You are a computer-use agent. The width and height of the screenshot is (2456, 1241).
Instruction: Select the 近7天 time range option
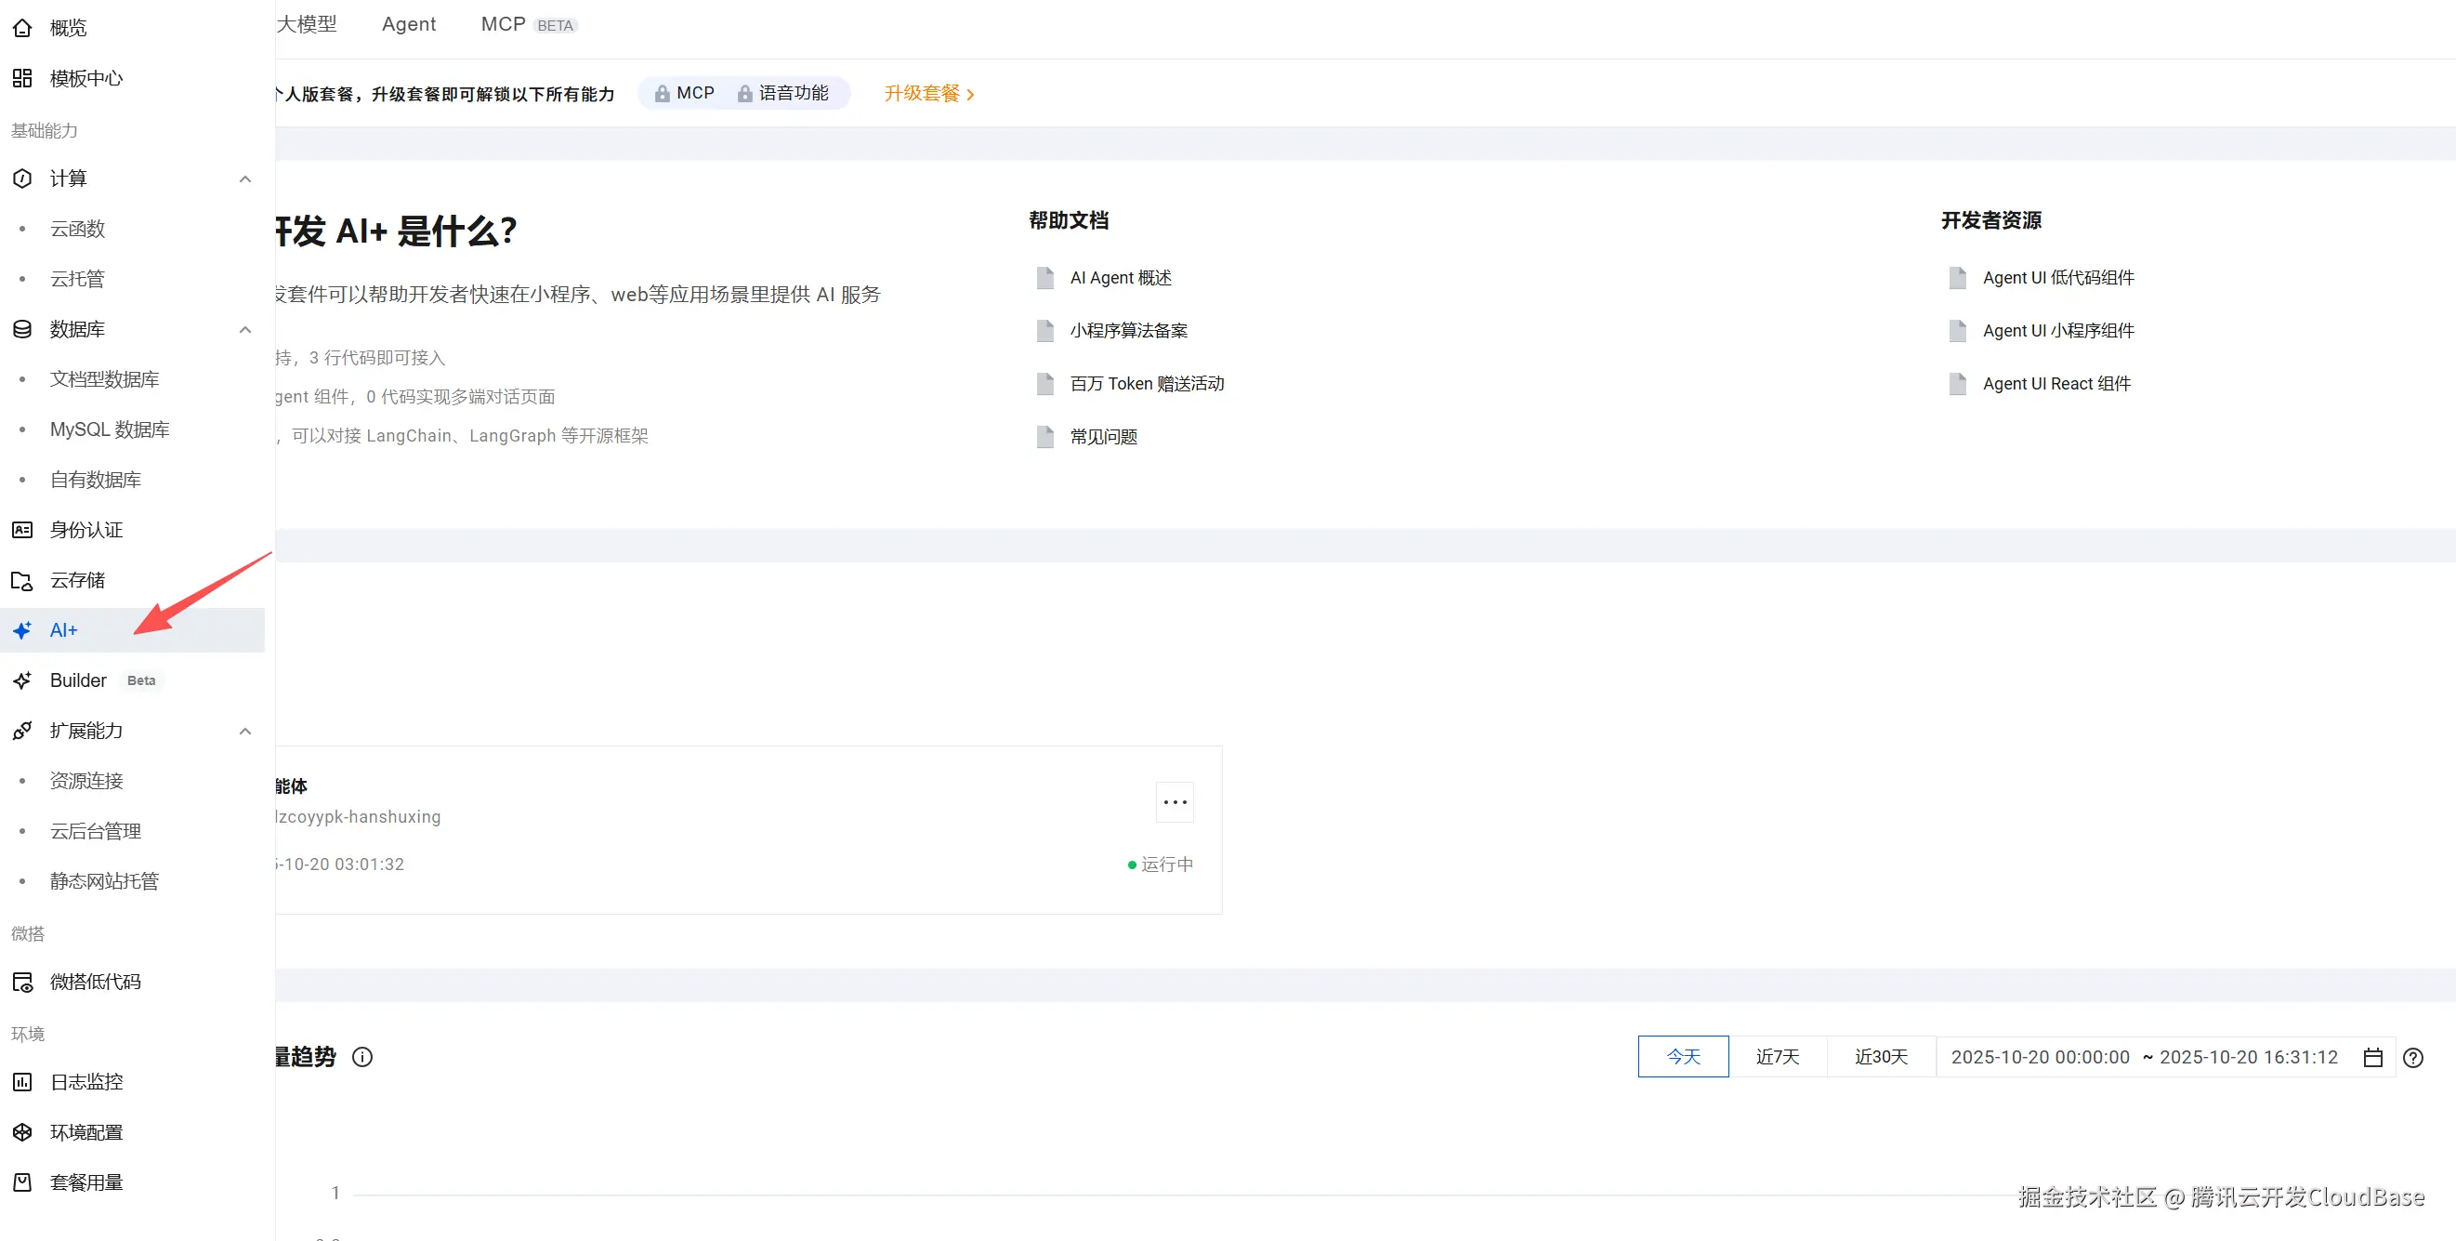point(1777,1057)
